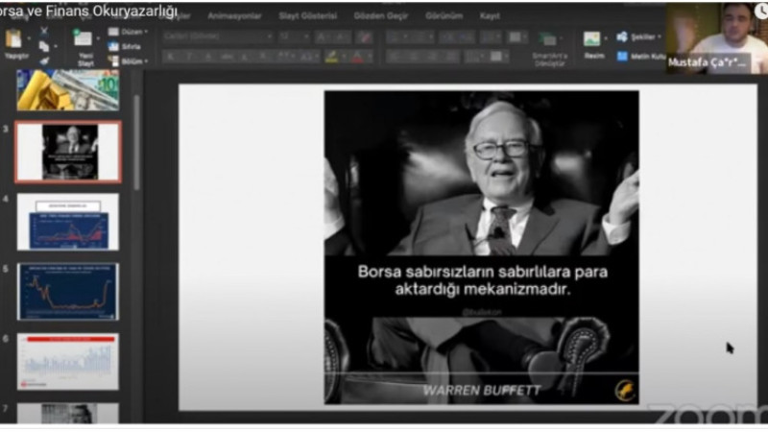
Task: Click the slide panel scrollbar
Action: [x=136, y=142]
